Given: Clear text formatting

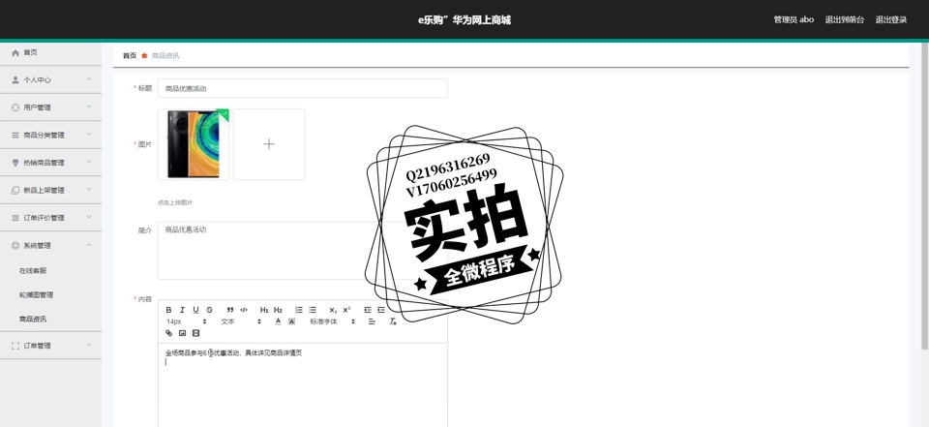Looking at the screenshot, I should pyautogui.click(x=392, y=321).
